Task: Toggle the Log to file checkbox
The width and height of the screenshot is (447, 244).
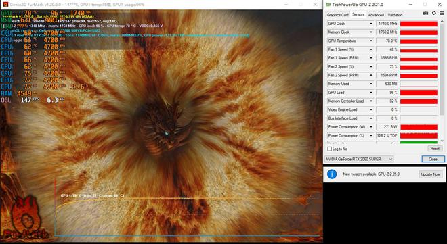Action: [x=330, y=149]
